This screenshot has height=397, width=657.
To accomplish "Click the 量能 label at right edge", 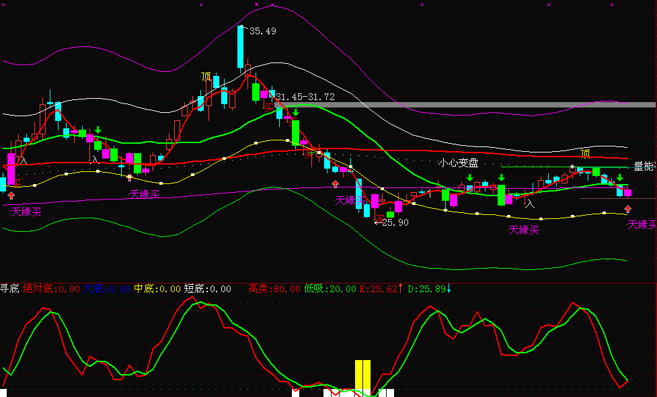I will point(644,167).
